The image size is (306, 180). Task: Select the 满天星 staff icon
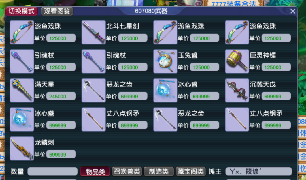pos(22,90)
